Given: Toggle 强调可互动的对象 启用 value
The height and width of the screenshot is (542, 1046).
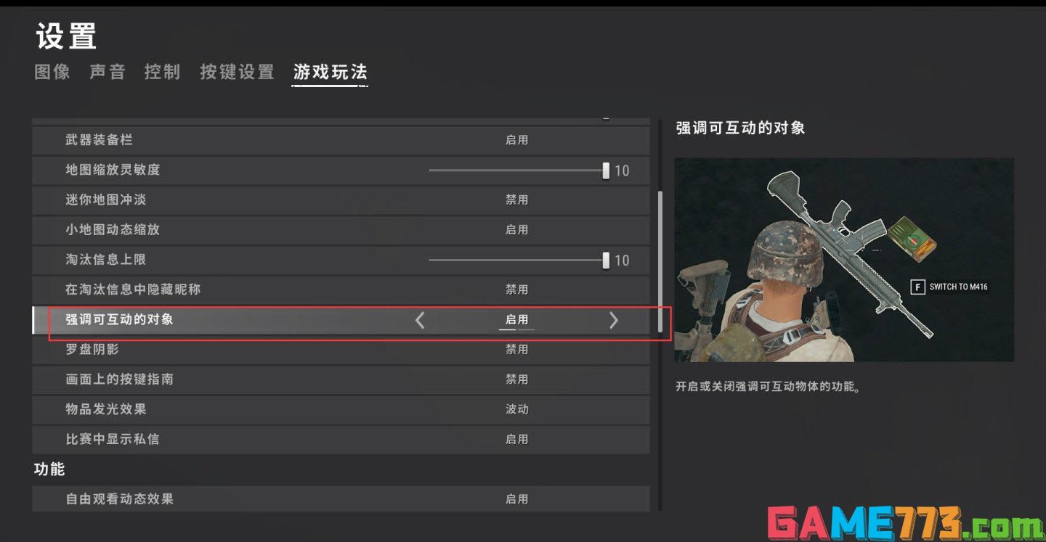Looking at the screenshot, I should click(x=516, y=319).
